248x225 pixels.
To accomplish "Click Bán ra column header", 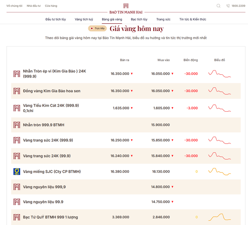I will [125, 60].
